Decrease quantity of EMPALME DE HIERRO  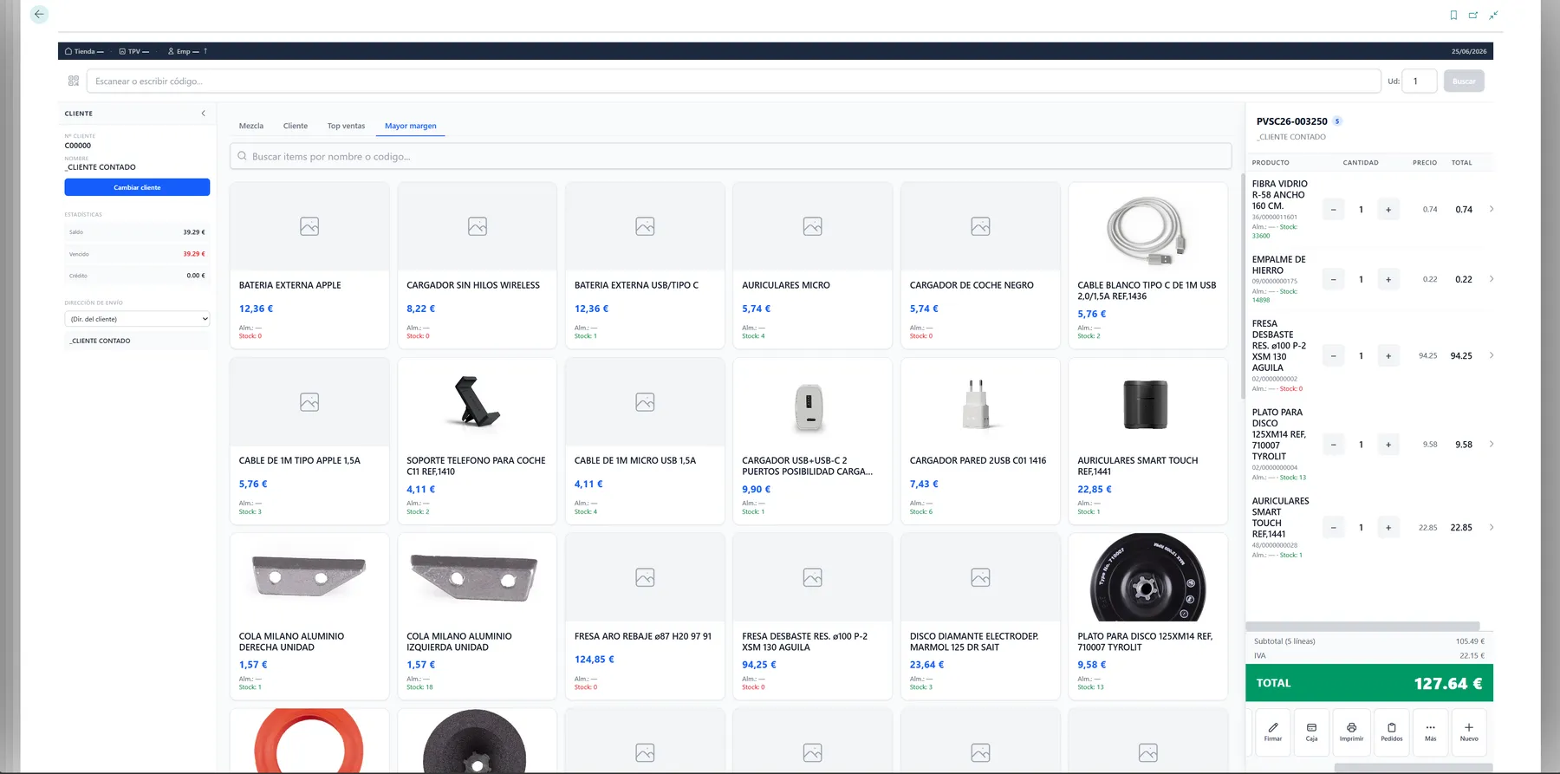pos(1333,279)
